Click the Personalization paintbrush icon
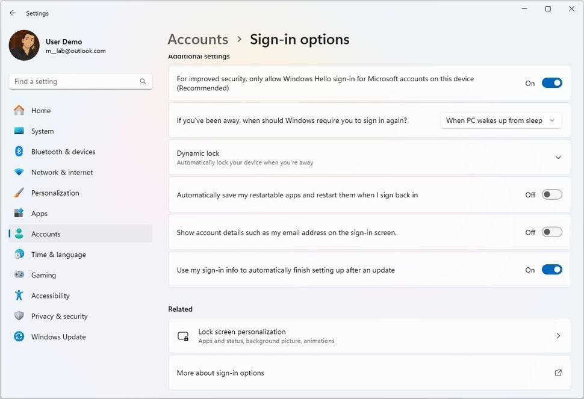Screen dimensions: 584x399 click(x=19, y=193)
